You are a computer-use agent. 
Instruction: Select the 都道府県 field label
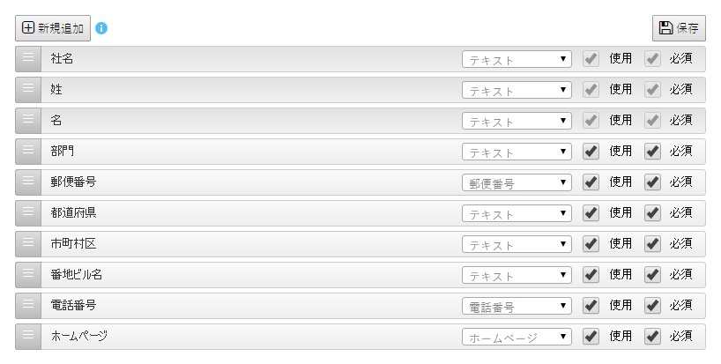[73, 212]
